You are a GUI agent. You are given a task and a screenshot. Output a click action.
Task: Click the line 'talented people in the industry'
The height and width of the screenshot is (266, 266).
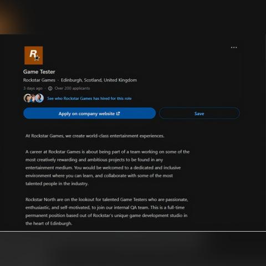click(x=57, y=183)
